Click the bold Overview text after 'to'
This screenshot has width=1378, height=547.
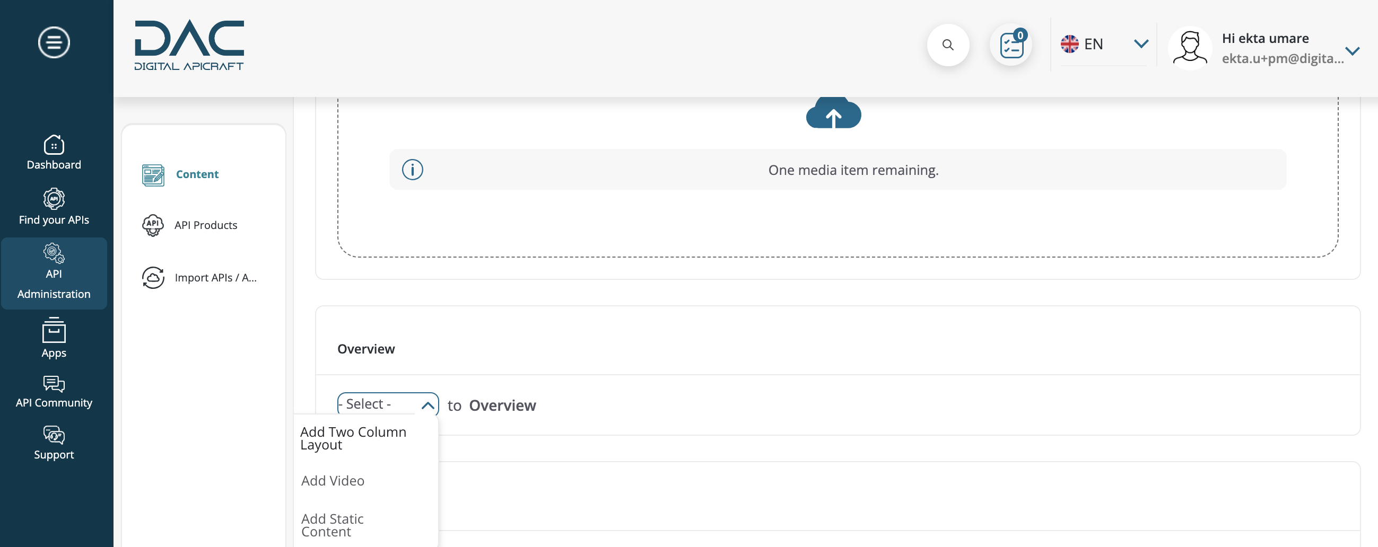coord(502,405)
